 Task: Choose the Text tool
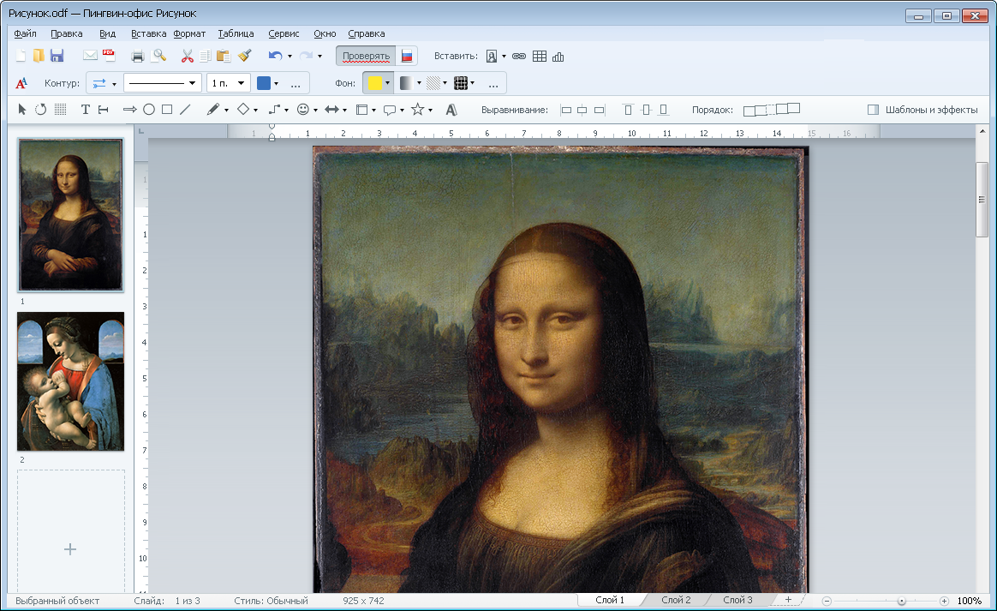86,110
